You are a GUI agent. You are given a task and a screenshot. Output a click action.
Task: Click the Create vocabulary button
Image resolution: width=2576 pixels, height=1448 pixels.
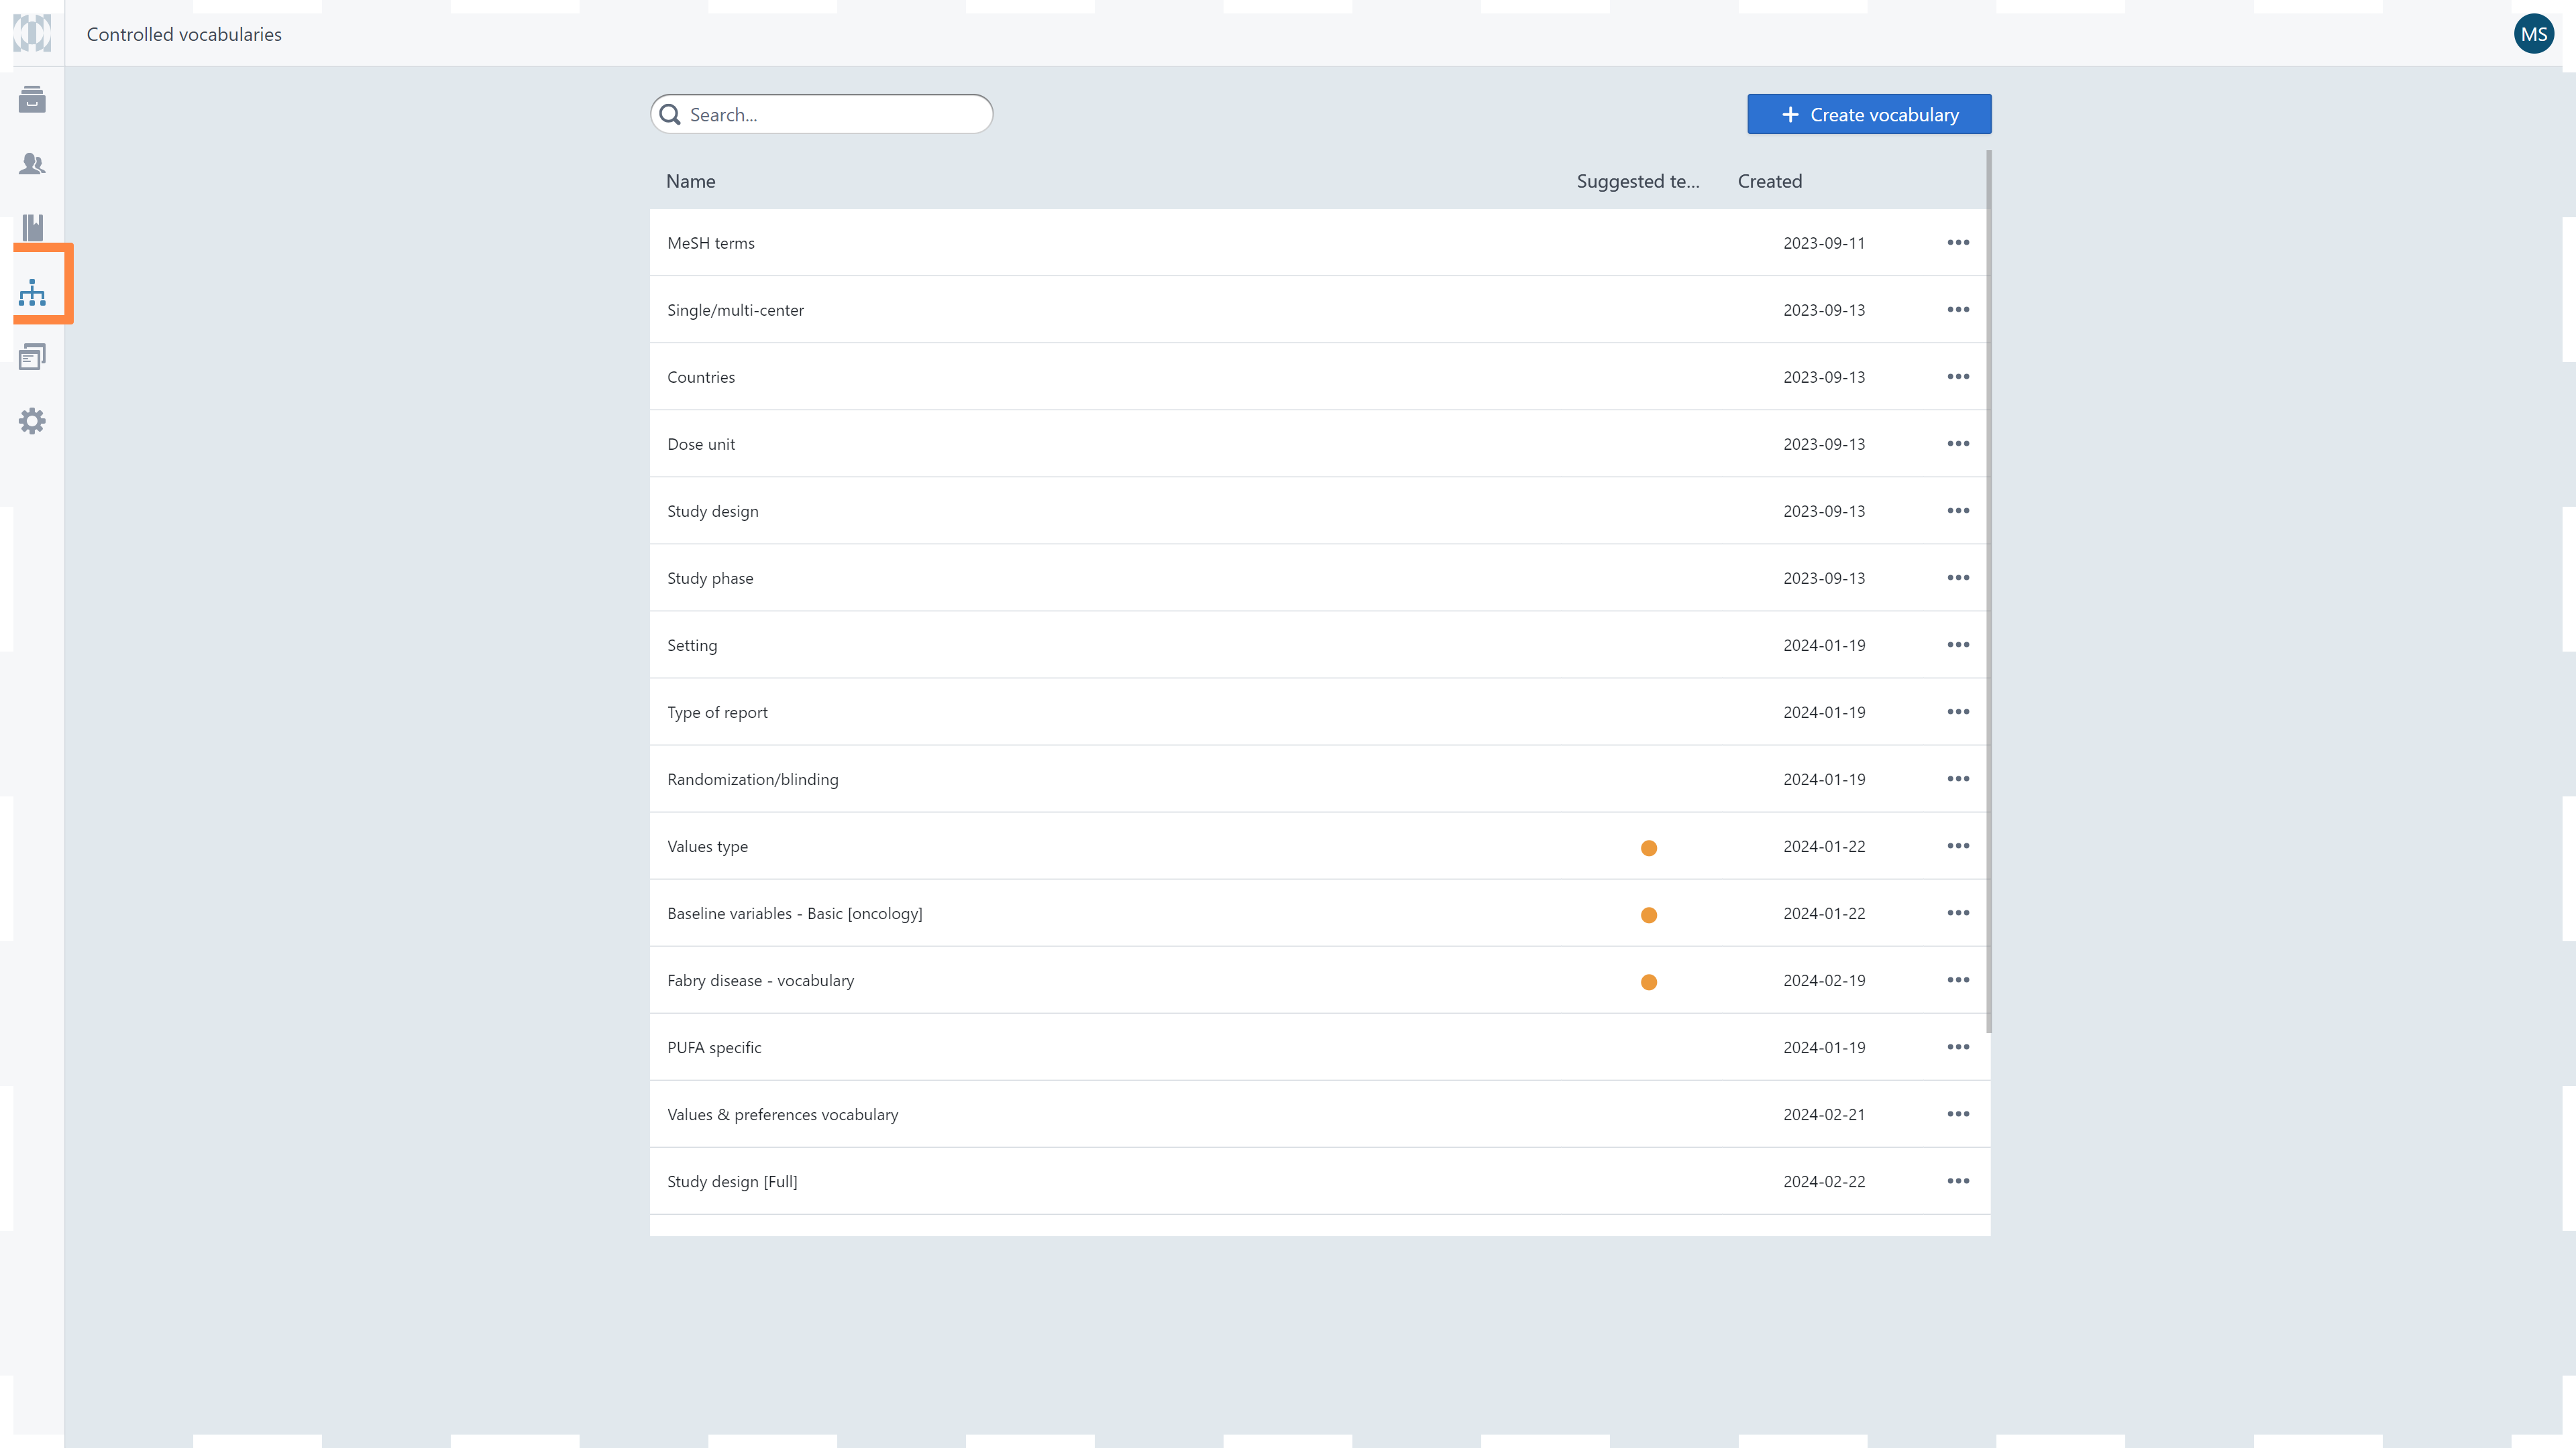(x=1868, y=115)
